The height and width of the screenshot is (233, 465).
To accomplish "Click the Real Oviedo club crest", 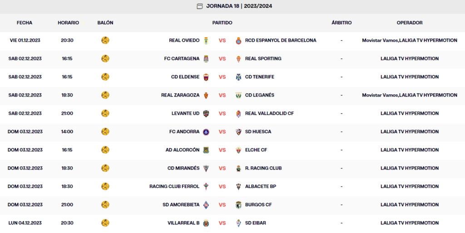I will click(x=206, y=40).
